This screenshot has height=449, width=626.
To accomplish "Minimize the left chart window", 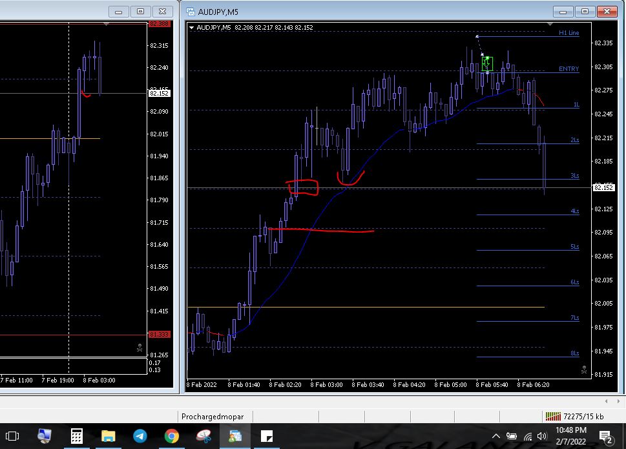I will (x=117, y=11).
